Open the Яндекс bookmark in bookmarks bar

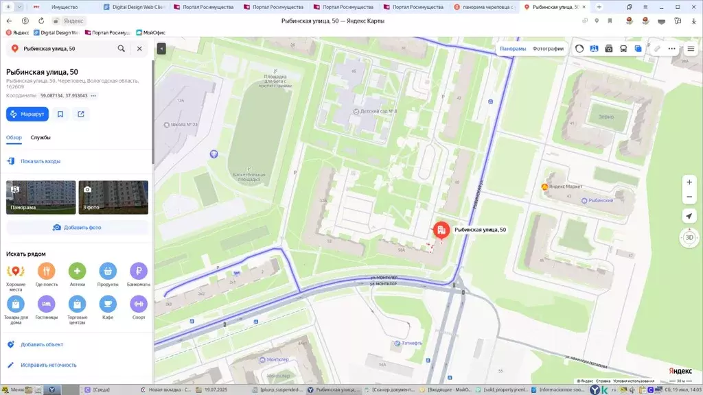pyautogui.click(x=17, y=33)
